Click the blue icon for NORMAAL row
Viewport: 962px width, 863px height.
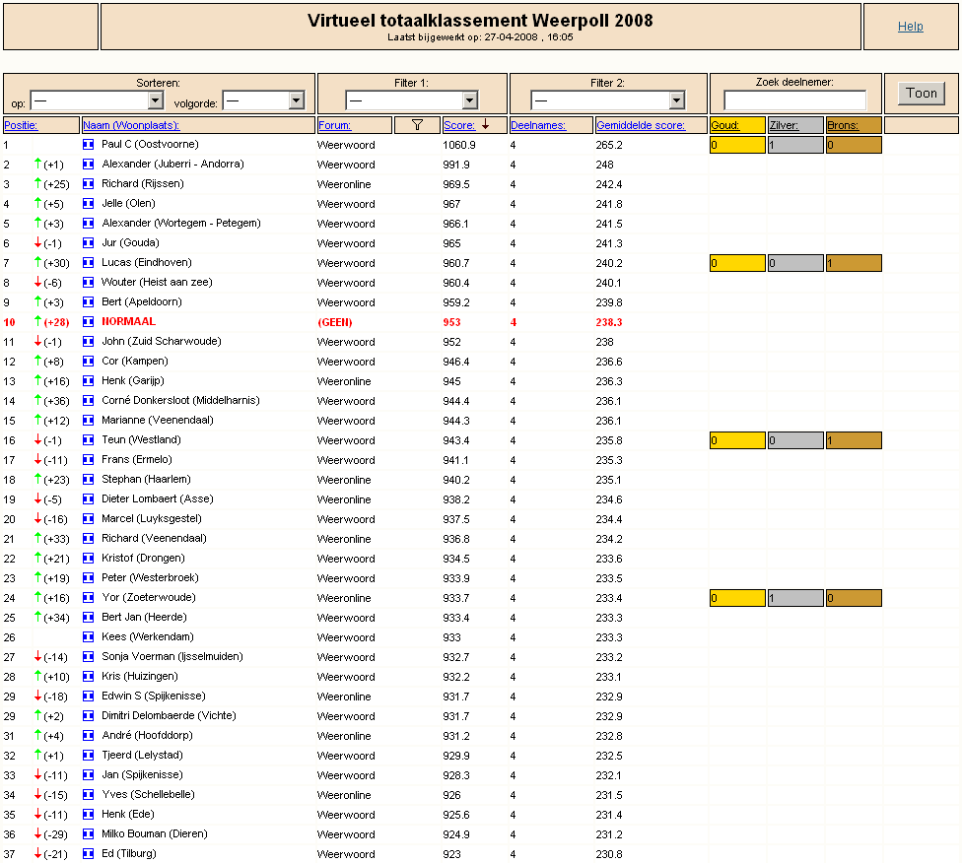tap(89, 321)
